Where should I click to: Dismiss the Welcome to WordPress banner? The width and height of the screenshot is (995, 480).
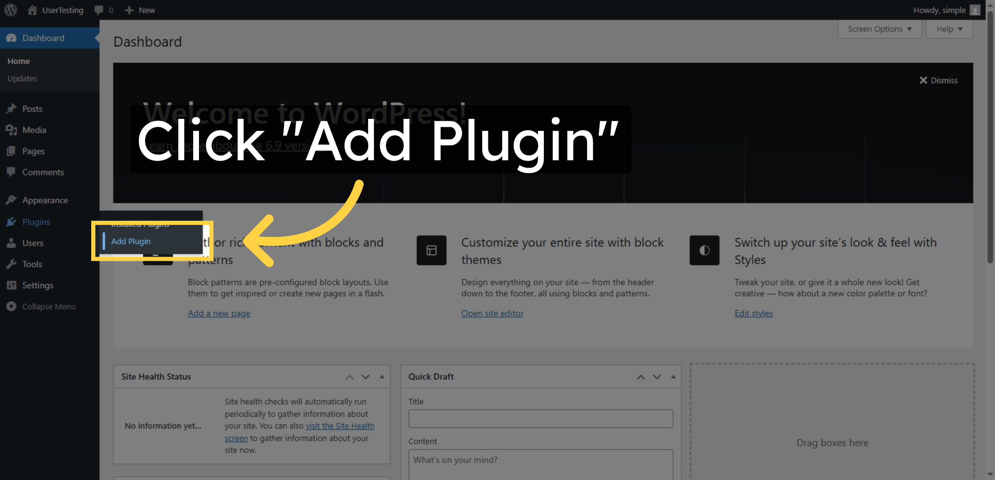click(938, 80)
